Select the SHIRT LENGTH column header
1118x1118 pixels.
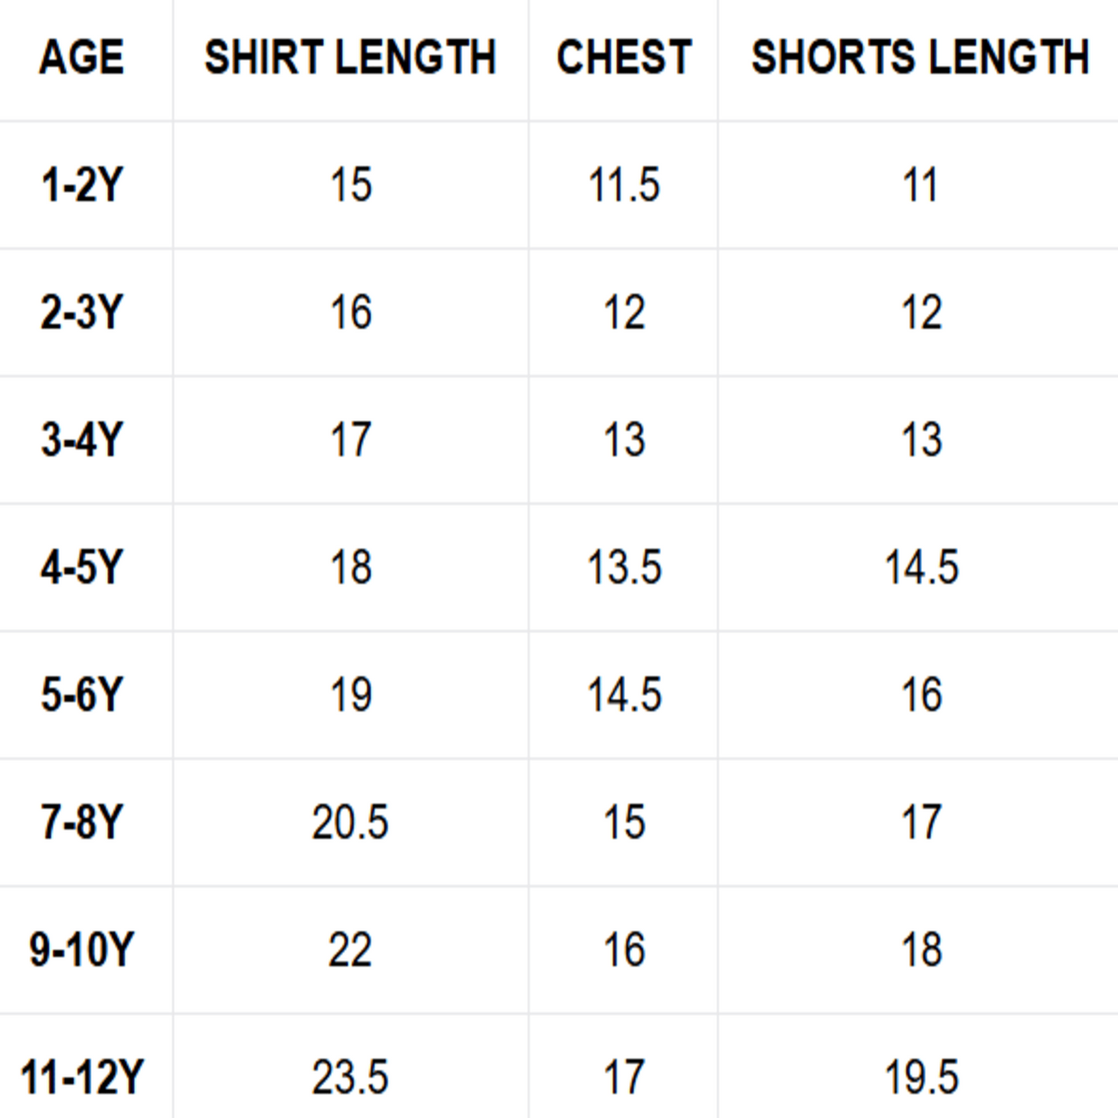tap(350, 57)
